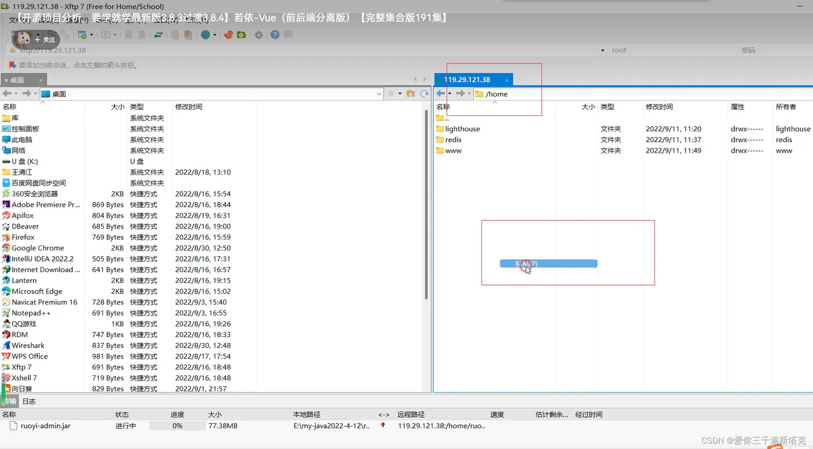Click the Firefox shortcut icon
Screen dimensions: 813x449
(x=6, y=237)
